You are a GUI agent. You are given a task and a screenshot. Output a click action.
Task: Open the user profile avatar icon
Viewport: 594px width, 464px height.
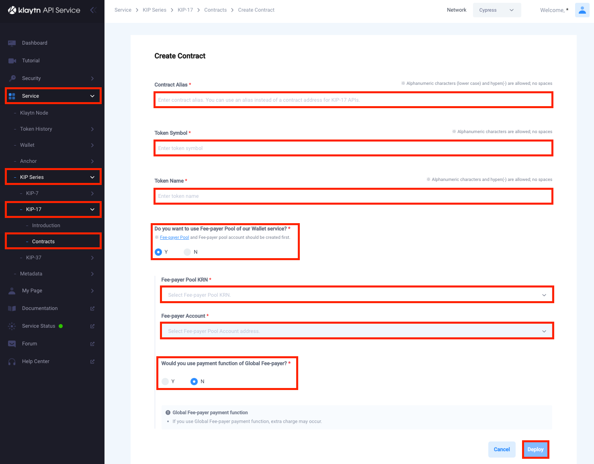(582, 10)
